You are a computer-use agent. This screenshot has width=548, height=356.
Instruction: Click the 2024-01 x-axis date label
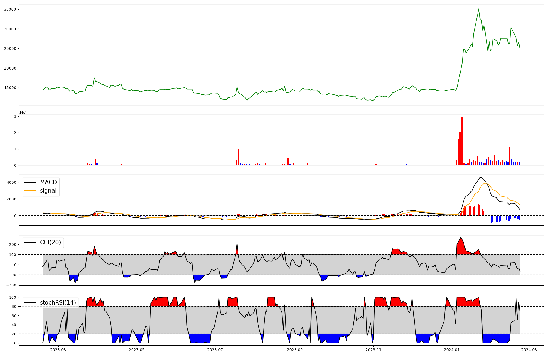point(452,350)
